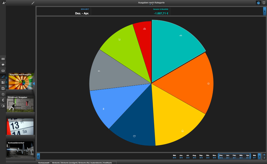Viewport: 267px width, 164px height.
Task: Select Jun. 2016 on the timeline
Action: click(181, 157)
